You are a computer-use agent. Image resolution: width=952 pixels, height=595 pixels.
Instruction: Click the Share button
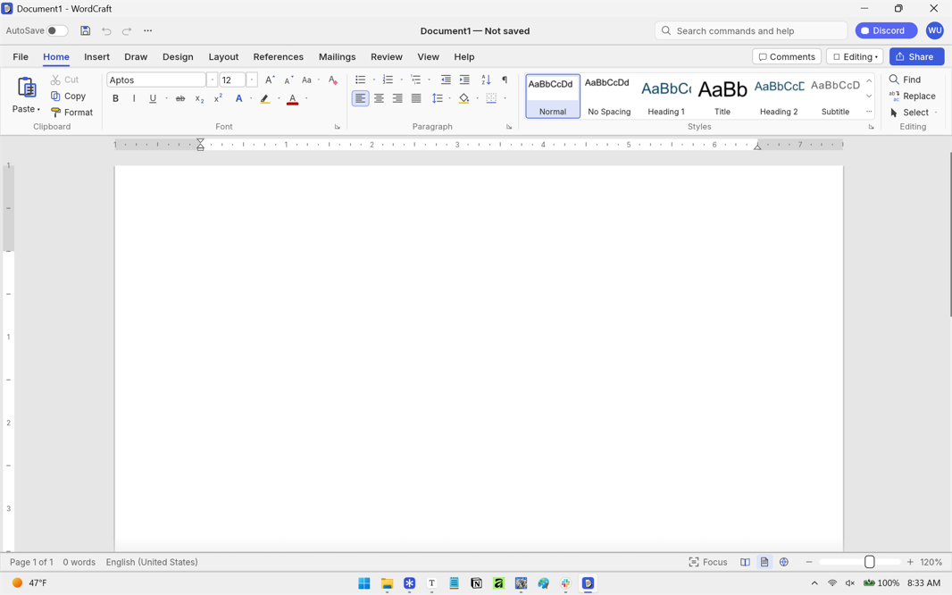coord(916,56)
